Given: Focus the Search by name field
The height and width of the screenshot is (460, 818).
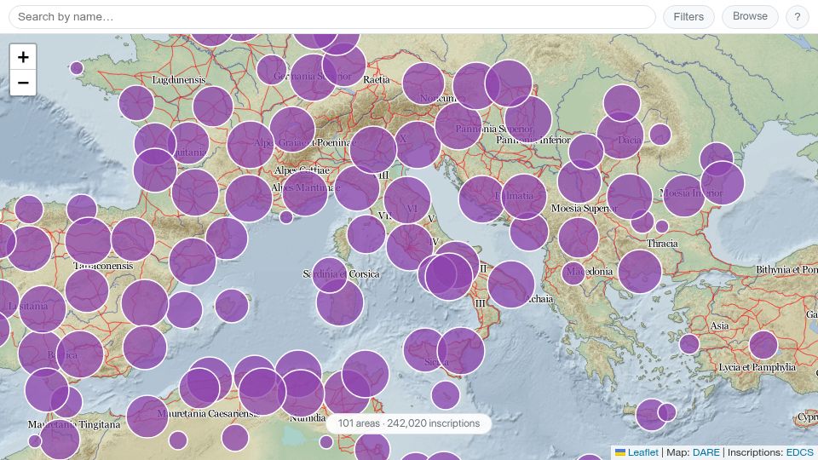Looking at the screenshot, I should click(332, 17).
